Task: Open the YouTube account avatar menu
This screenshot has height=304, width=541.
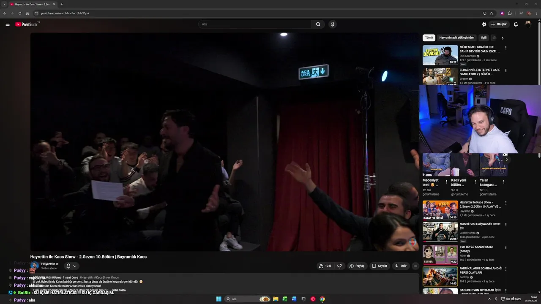Action: pyautogui.click(x=528, y=24)
